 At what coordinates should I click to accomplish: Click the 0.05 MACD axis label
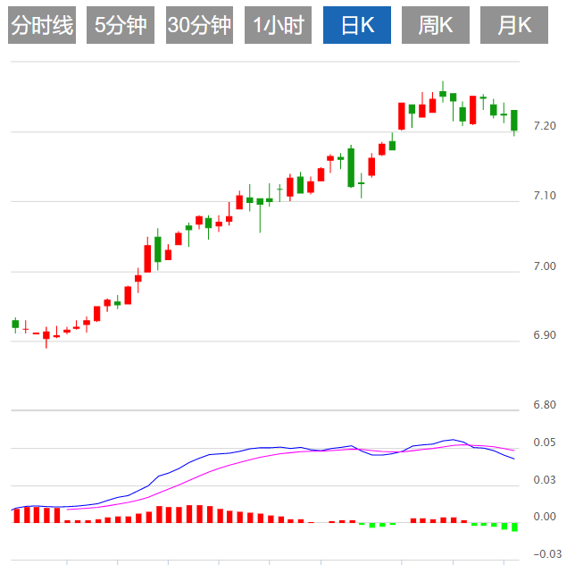click(544, 443)
